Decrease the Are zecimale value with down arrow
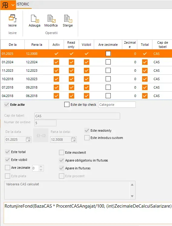Image resolution: width=172 pixels, height=226 pixels. (41, 170)
